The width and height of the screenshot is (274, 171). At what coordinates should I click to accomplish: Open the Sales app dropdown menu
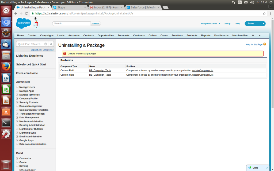264,24
